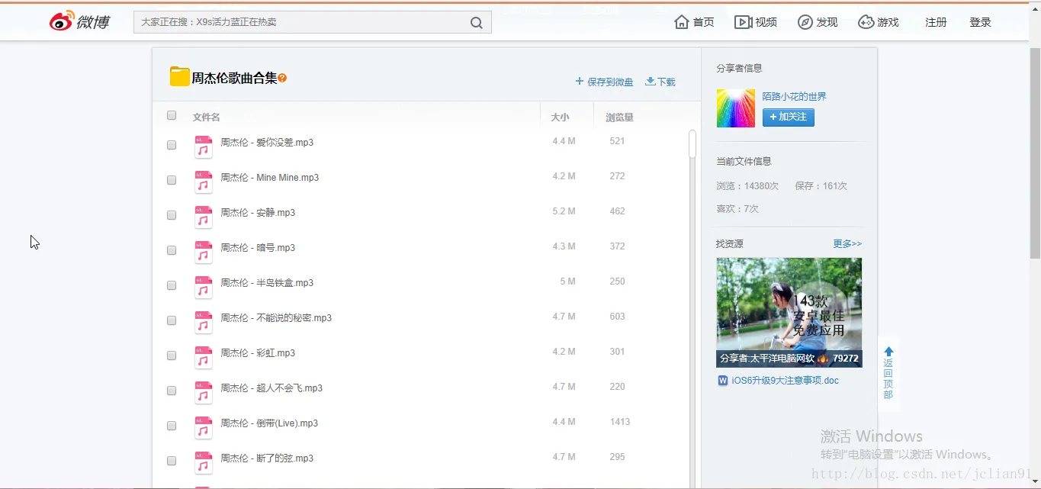Viewport: 1041px width, 489px height.
Task: Click the 注册 register link
Action: [x=936, y=22]
